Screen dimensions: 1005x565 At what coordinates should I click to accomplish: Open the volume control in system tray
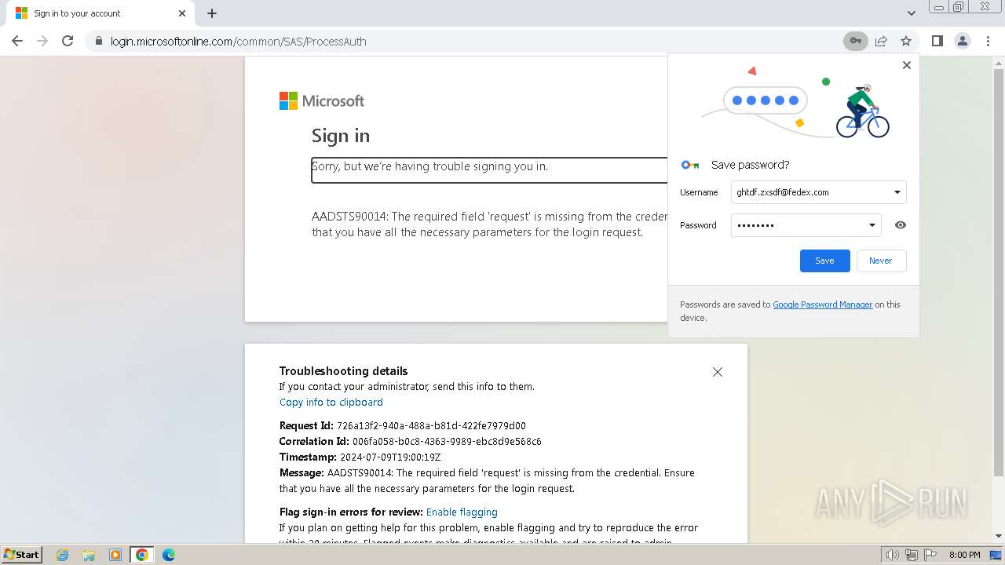pos(893,555)
